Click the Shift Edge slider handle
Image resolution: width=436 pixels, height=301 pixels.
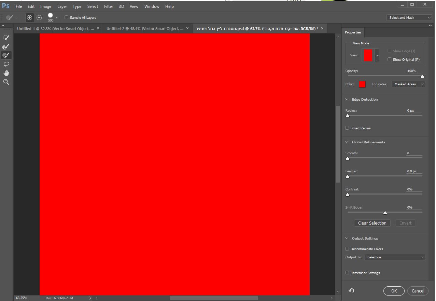(x=385, y=213)
